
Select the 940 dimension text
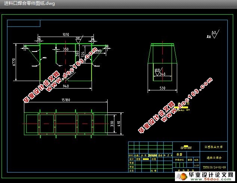point(66,86)
